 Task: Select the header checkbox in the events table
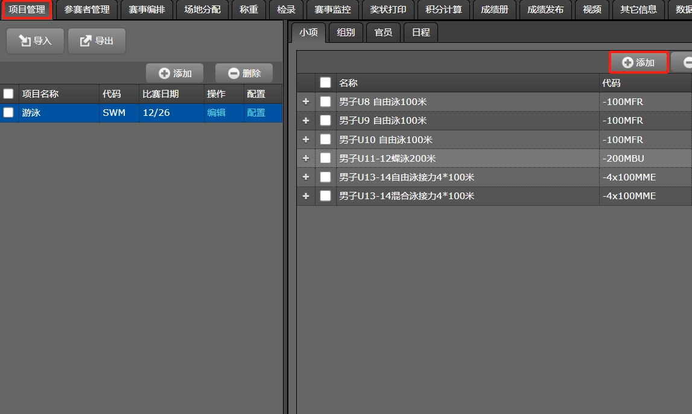click(325, 83)
